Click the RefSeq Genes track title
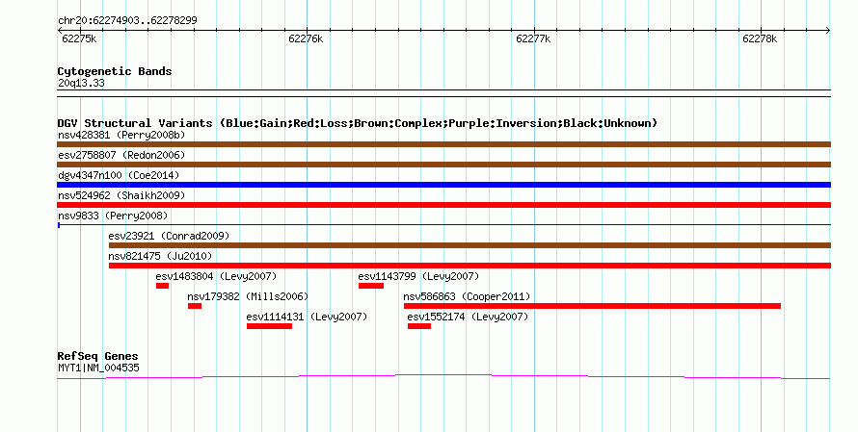 pyautogui.click(x=97, y=356)
